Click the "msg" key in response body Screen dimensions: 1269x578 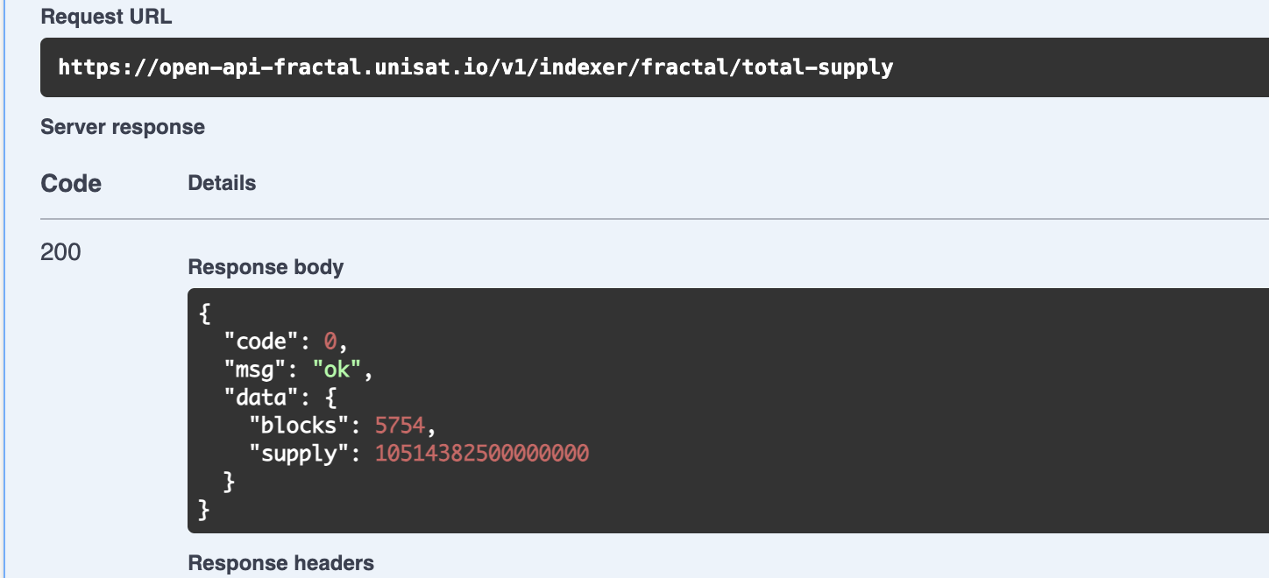click(x=255, y=370)
